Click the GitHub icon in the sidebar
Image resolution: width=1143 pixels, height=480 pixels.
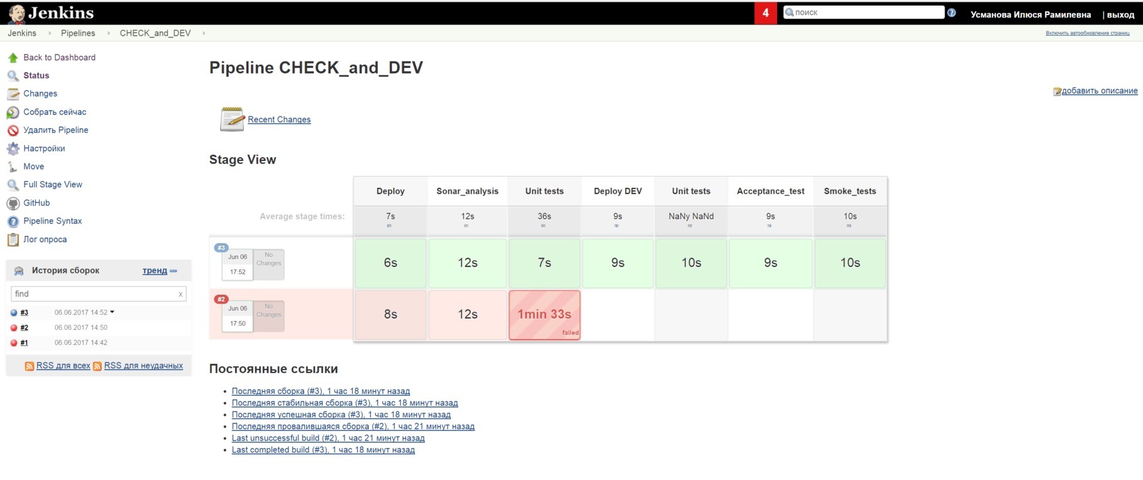click(13, 204)
